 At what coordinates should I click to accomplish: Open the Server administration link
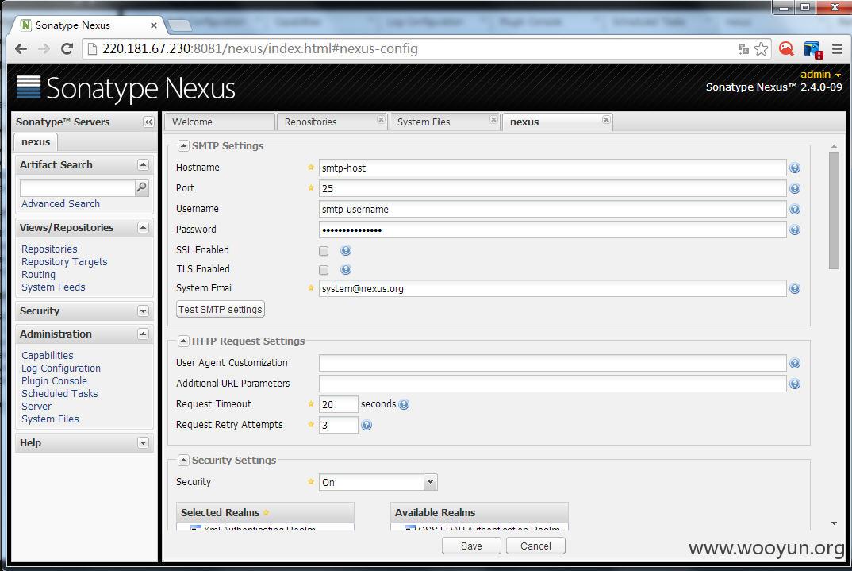[x=36, y=407]
